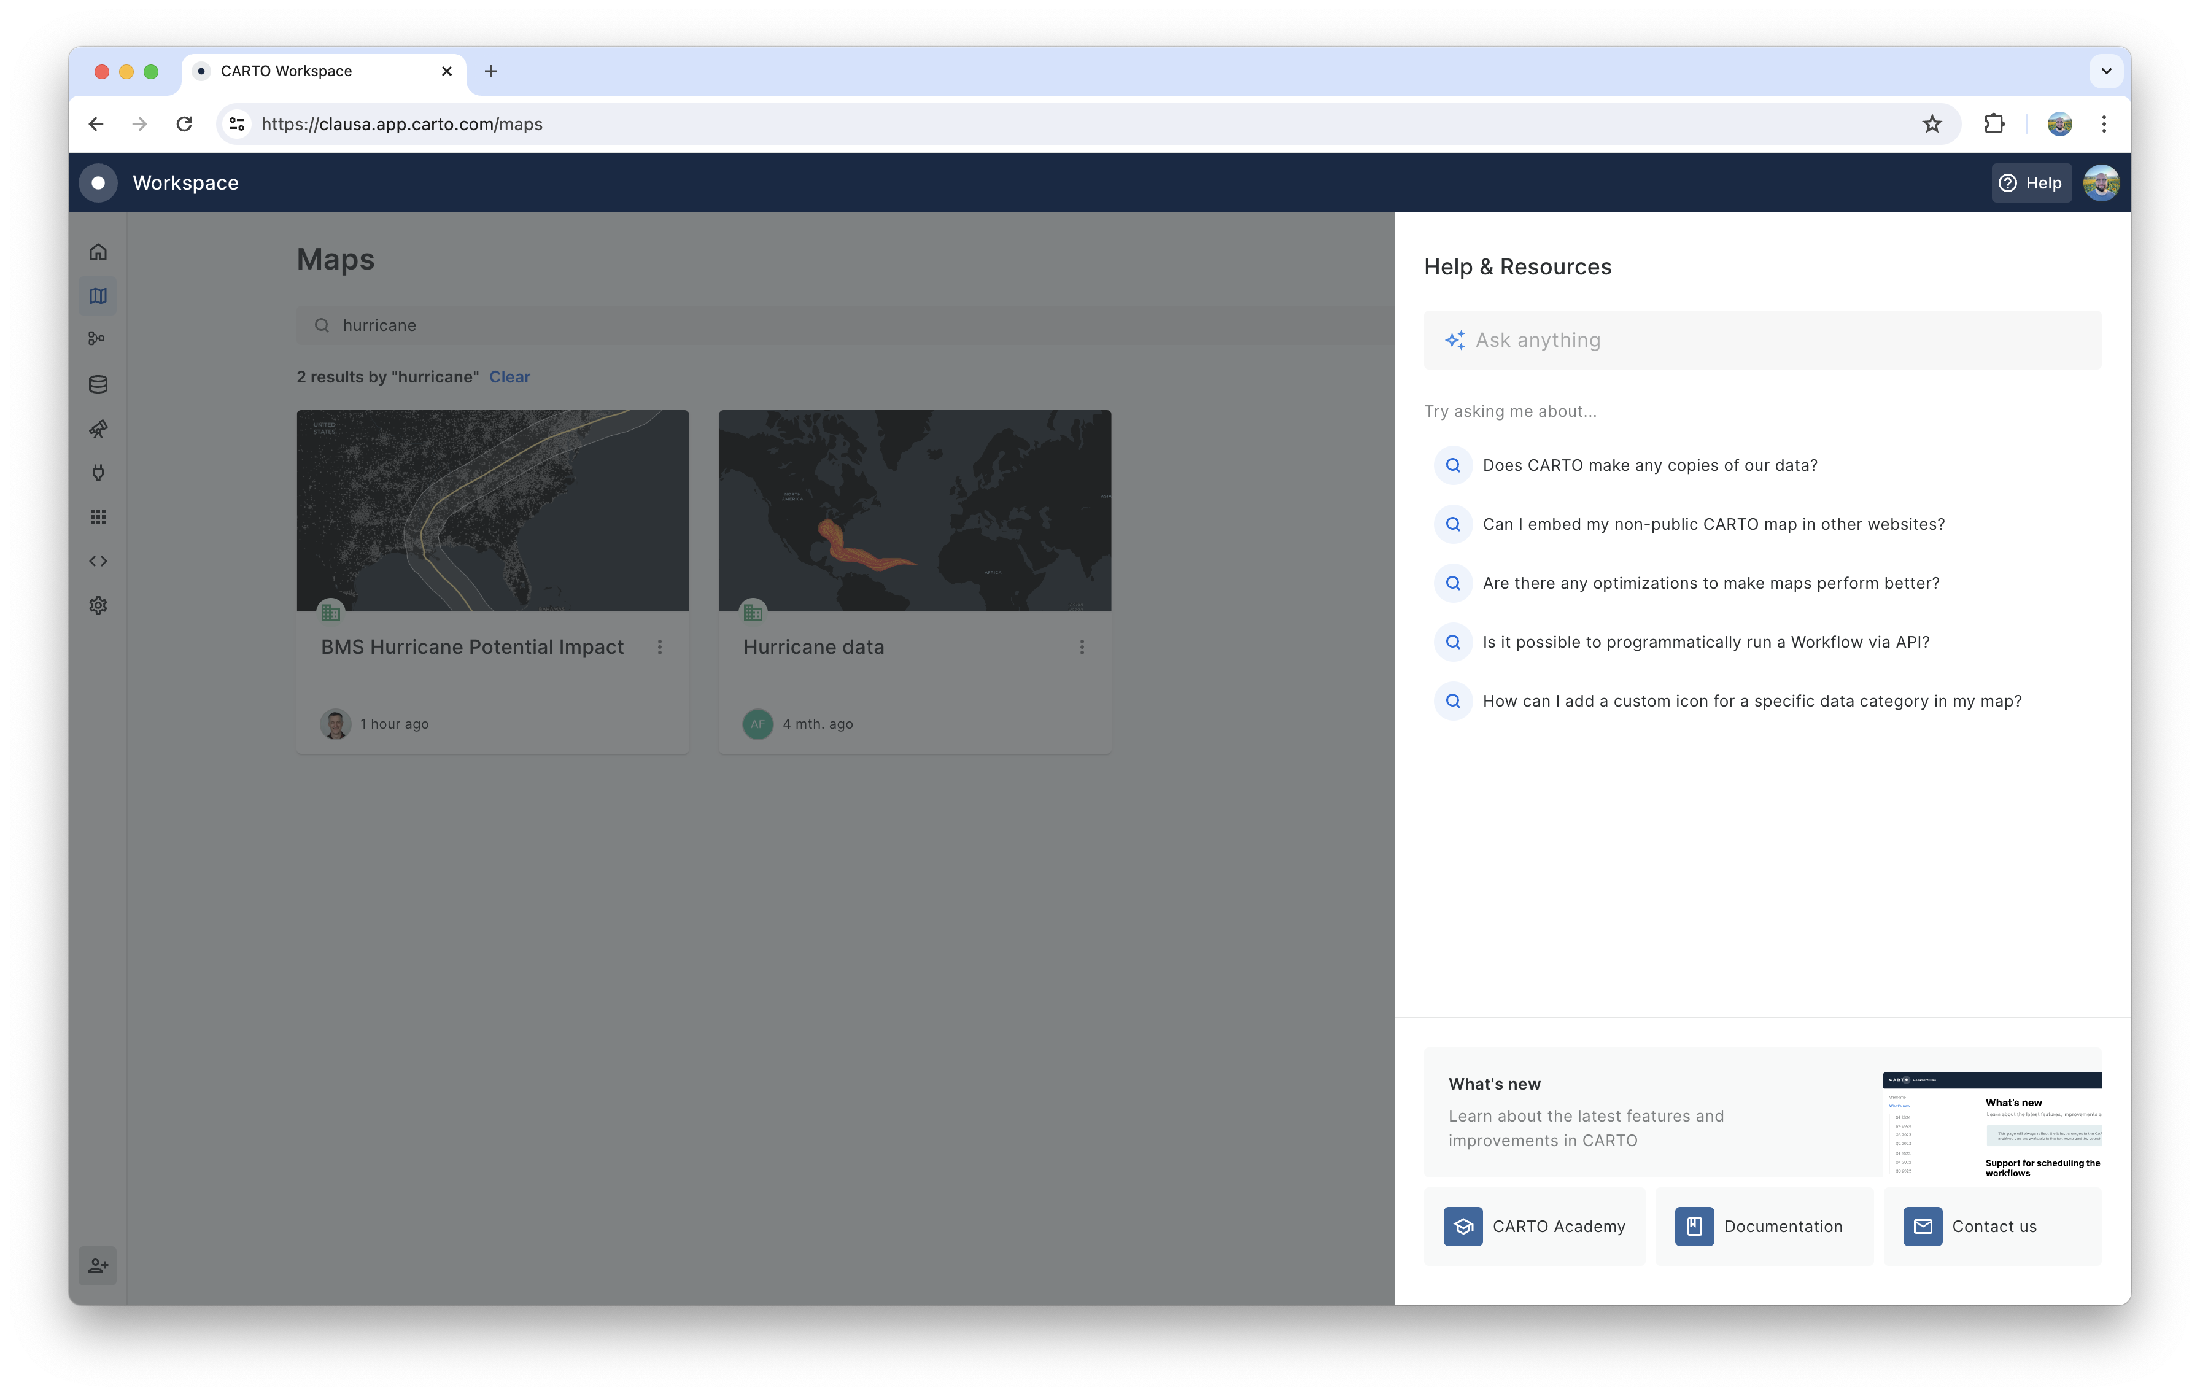Screen dimensions: 2200x1396
Task: Expand the browser tab list chevron
Action: point(2106,71)
